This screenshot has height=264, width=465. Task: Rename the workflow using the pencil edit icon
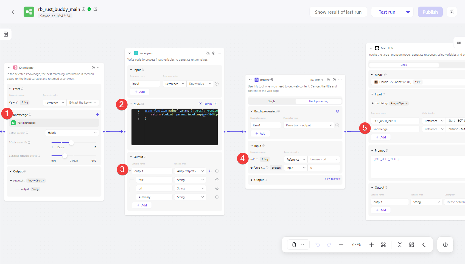(95, 9)
